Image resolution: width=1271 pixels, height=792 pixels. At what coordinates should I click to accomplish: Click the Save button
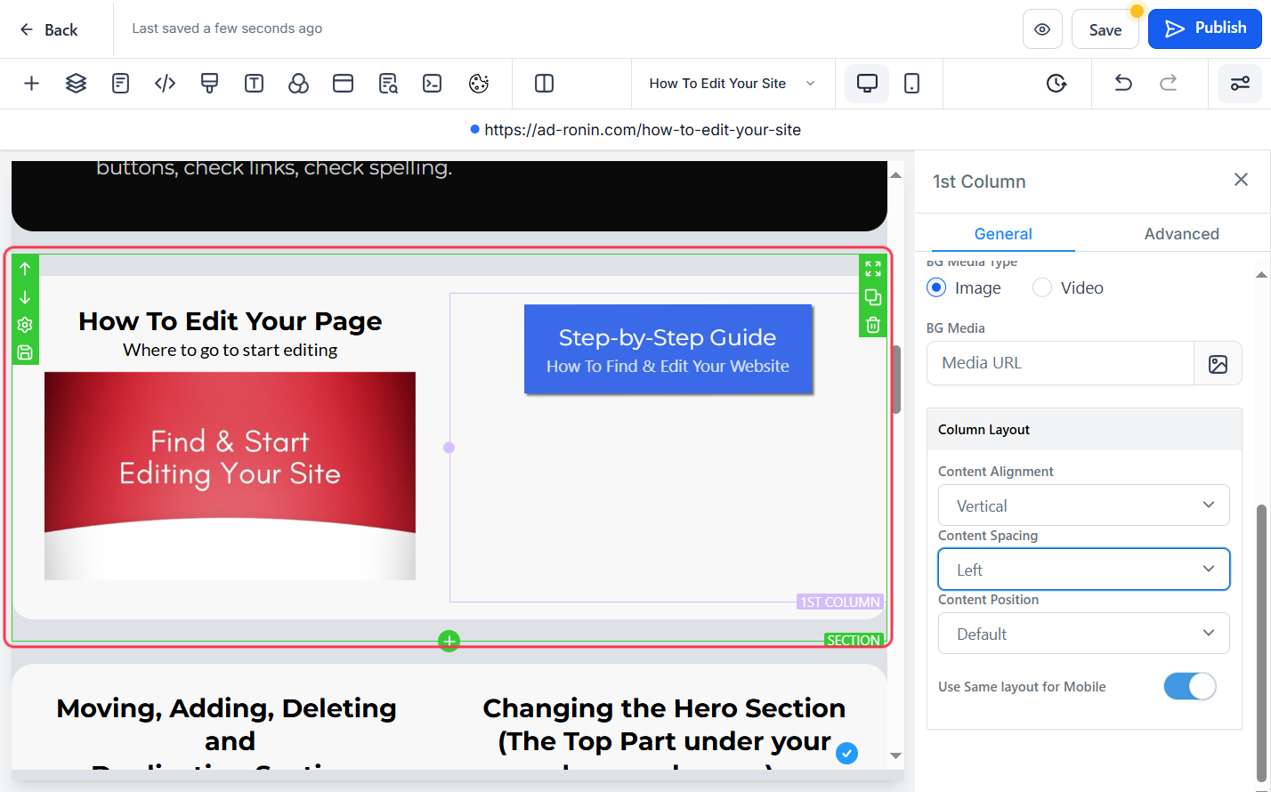(1105, 29)
